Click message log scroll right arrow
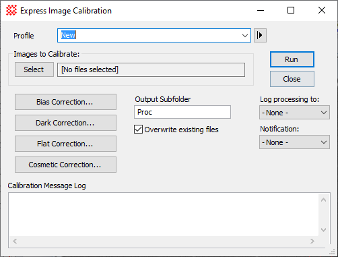This screenshot has height=257, width=338. (312, 241)
